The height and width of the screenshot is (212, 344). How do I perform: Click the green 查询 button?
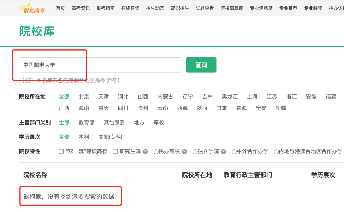point(201,65)
